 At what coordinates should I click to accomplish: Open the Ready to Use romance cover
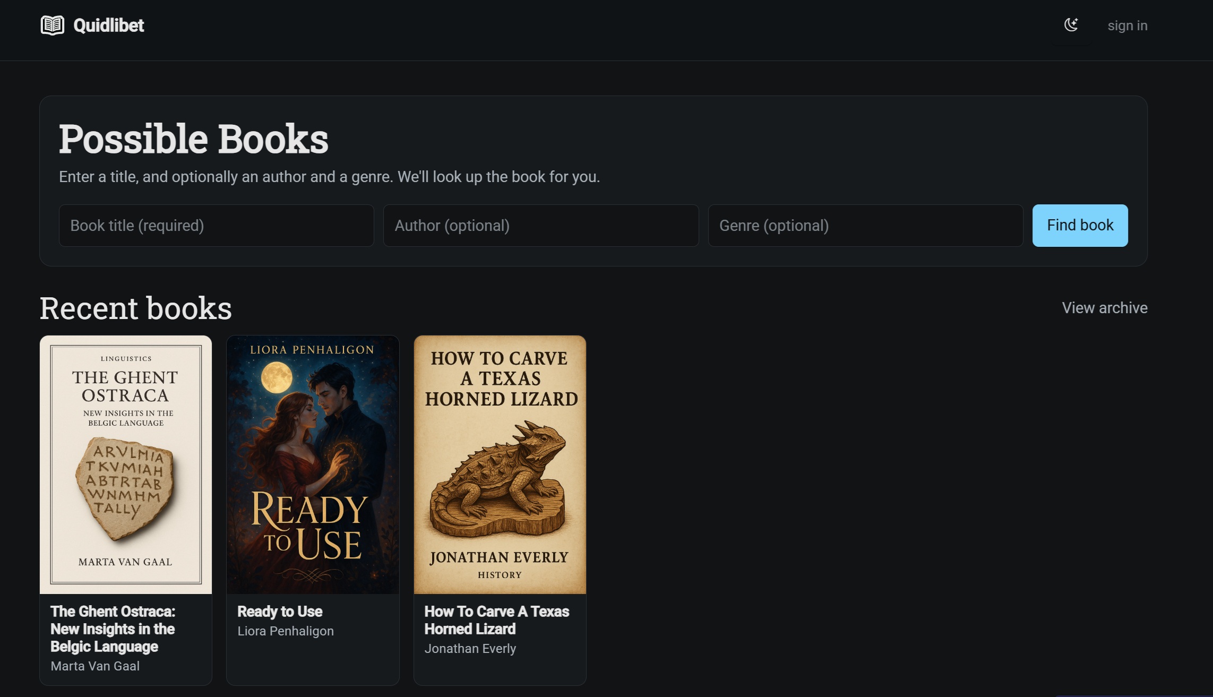pyautogui.click(x=313, y=464)
